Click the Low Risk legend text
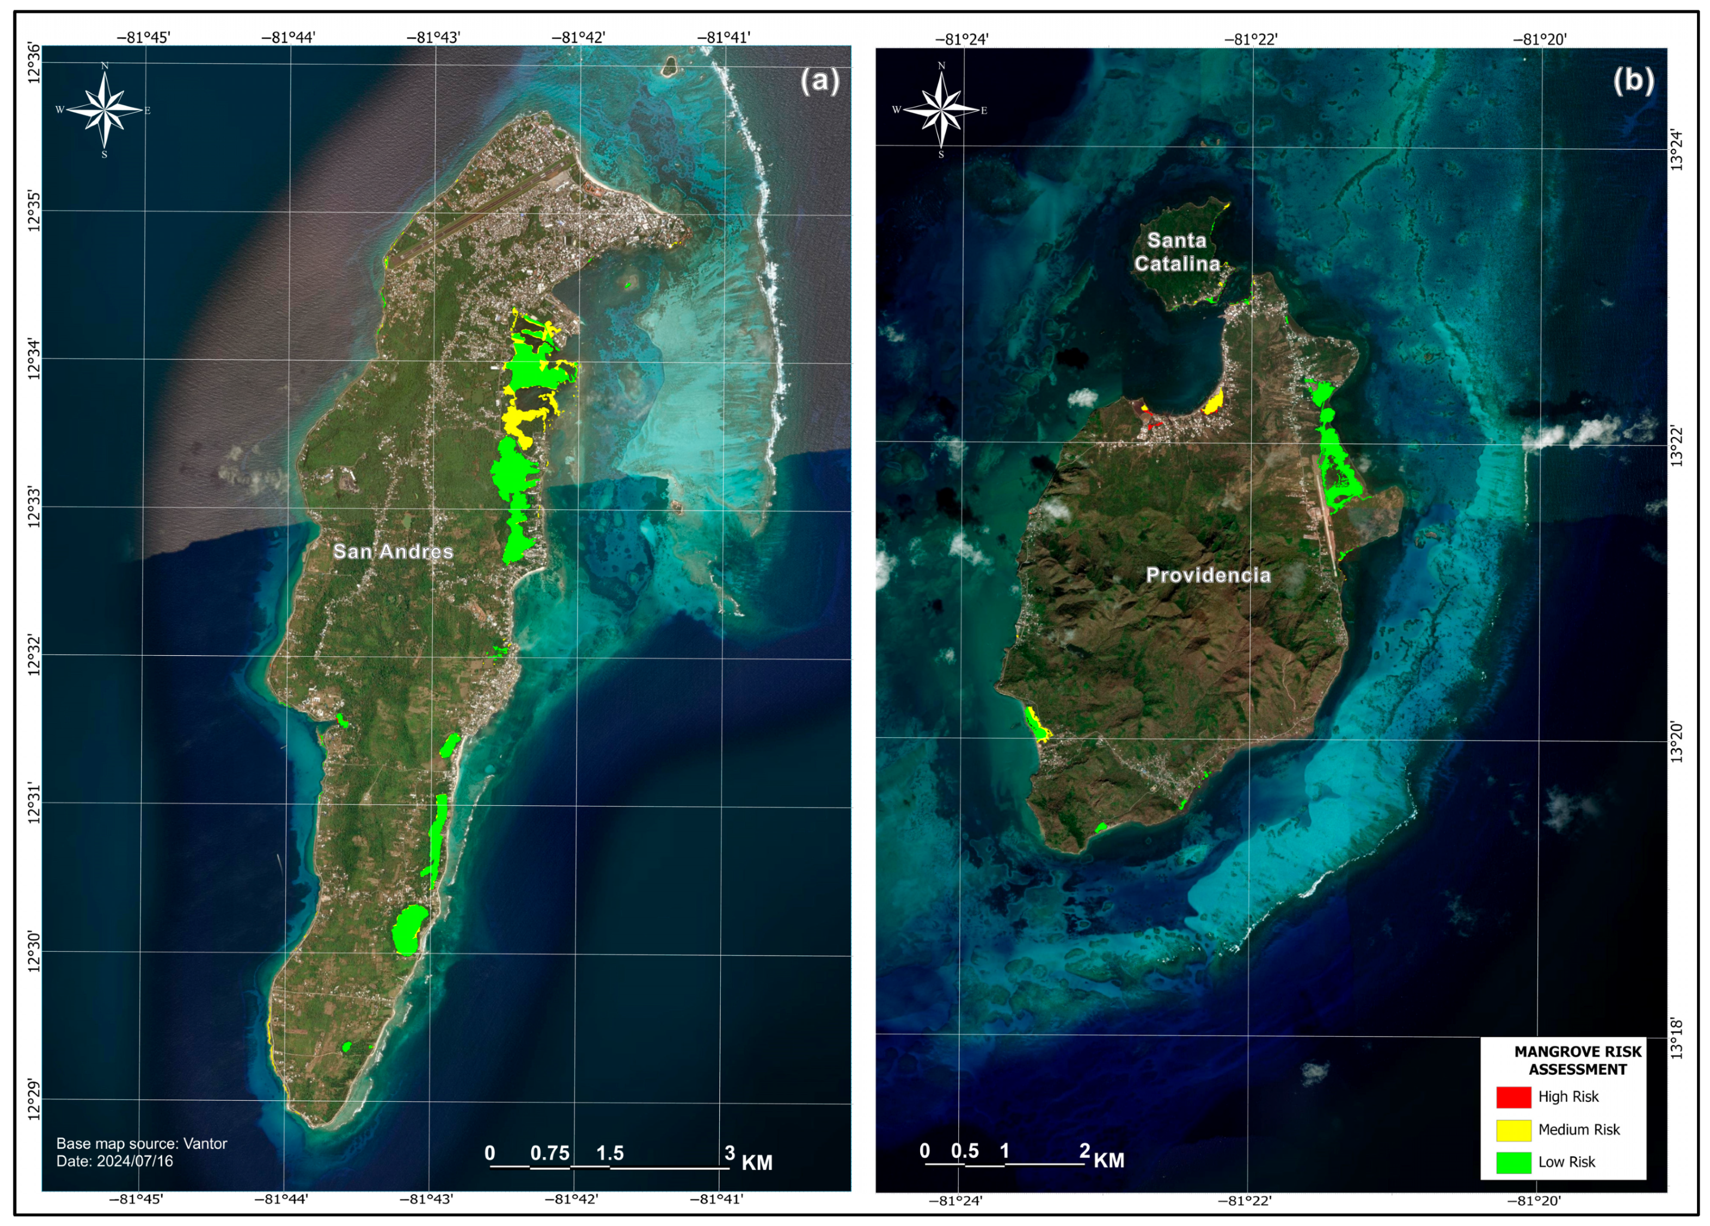Viewport: 1710px width, 1226px height. (x=1567, y=1162)
